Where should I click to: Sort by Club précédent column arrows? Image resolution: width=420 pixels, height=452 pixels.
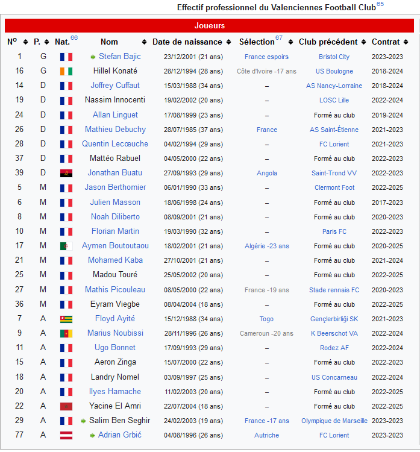tap(363, 42)
